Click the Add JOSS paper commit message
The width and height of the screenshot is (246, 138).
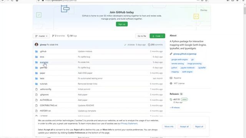tap(85, 73)
